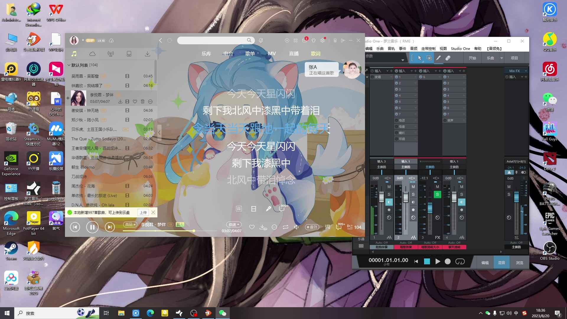Open the 倍速 playback speed dropdown
This screenshot has width=567, height=319.
(x=234, y=224)
